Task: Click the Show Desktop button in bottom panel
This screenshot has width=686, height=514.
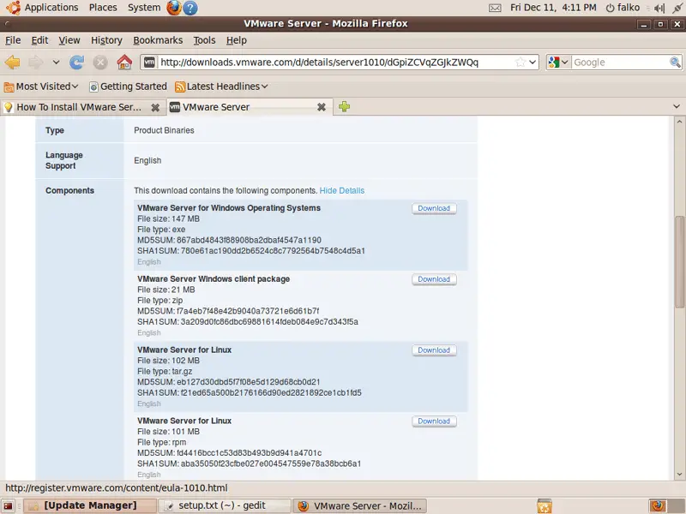Action: [x=9, y=506]
